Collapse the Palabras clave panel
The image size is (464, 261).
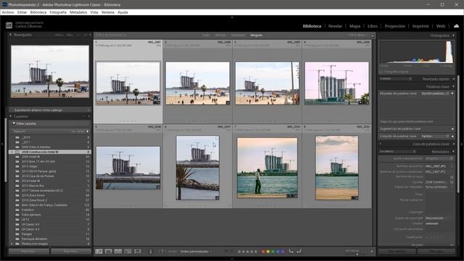pos(453,87)
